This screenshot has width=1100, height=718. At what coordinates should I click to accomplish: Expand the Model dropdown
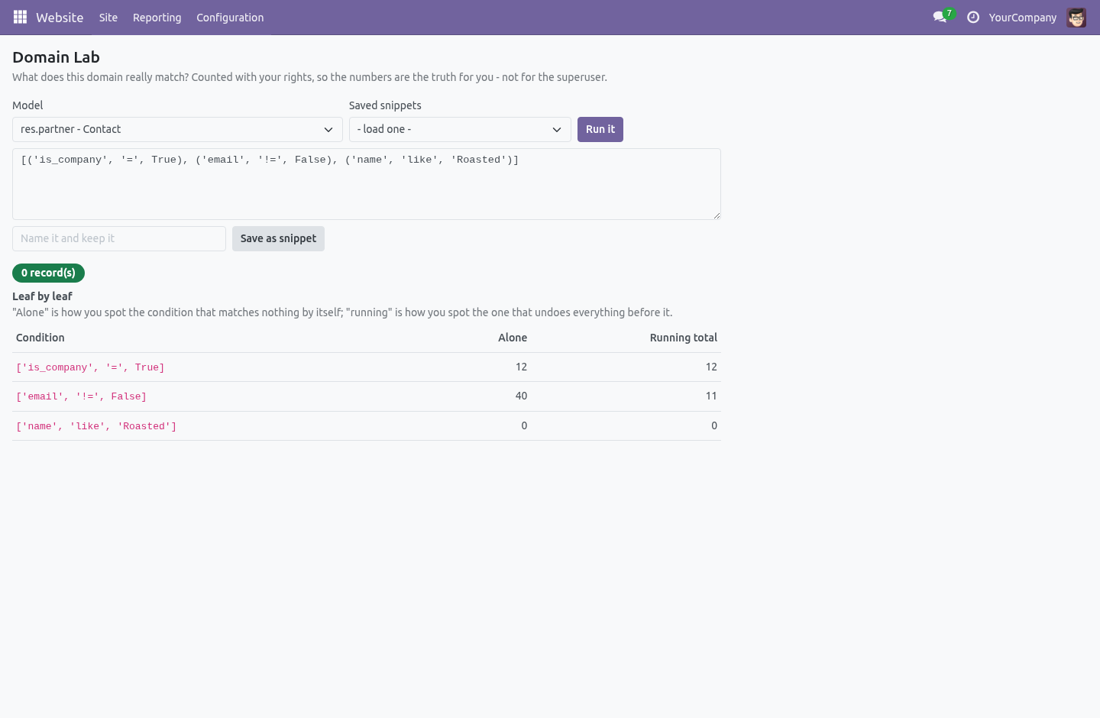[177, 129]
